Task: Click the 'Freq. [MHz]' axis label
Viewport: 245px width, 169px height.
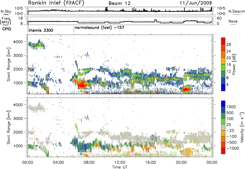Action: click(6, 21)
